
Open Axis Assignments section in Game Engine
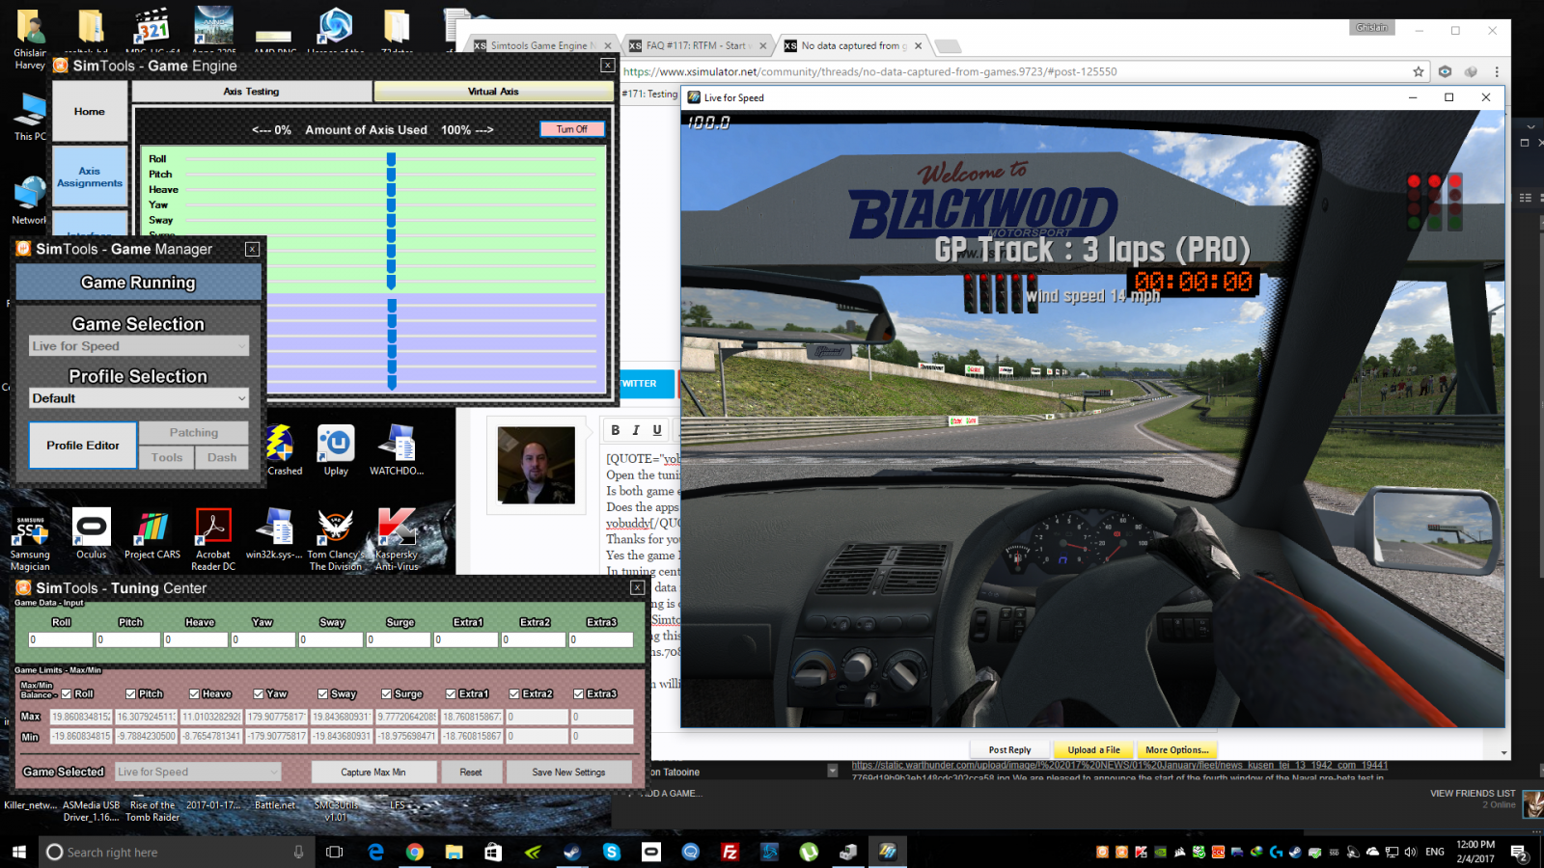click(x=90, y=176)
